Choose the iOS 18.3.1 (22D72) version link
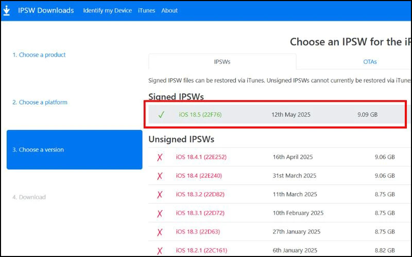This screenshot has width=412, height=257. (200, 213)
